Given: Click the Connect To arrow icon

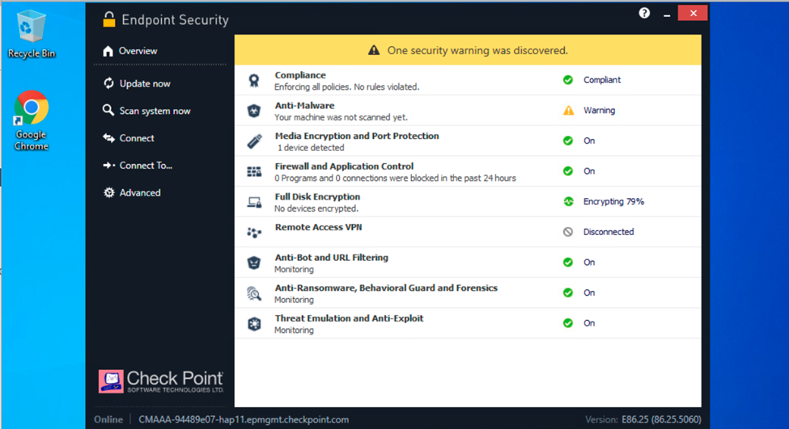Looking at the screenshot, I should [x=108, y=166].
